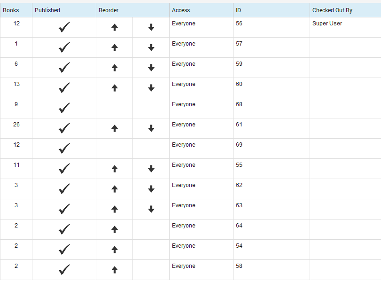Move down the row with ID 55
The image size is (381, 282).
click(x=151, y=168)
